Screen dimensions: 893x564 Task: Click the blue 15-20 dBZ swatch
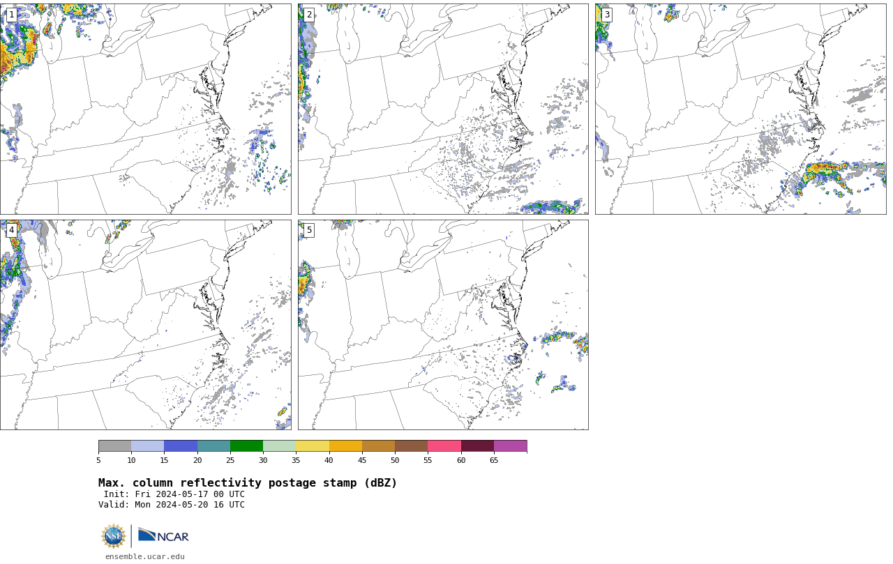[x=181, y=446]
